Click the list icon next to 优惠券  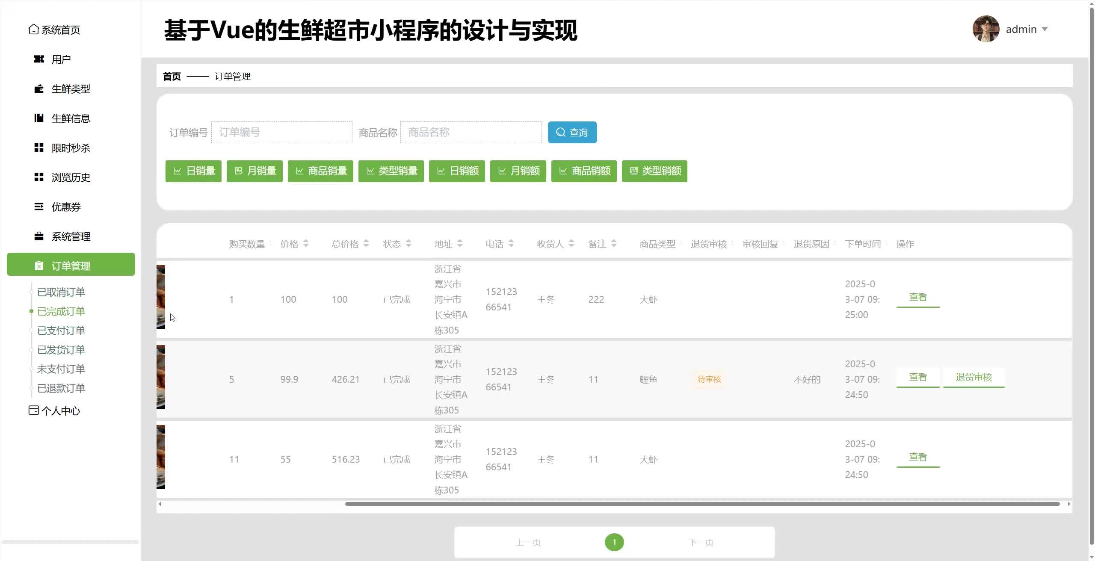point(39,207)
